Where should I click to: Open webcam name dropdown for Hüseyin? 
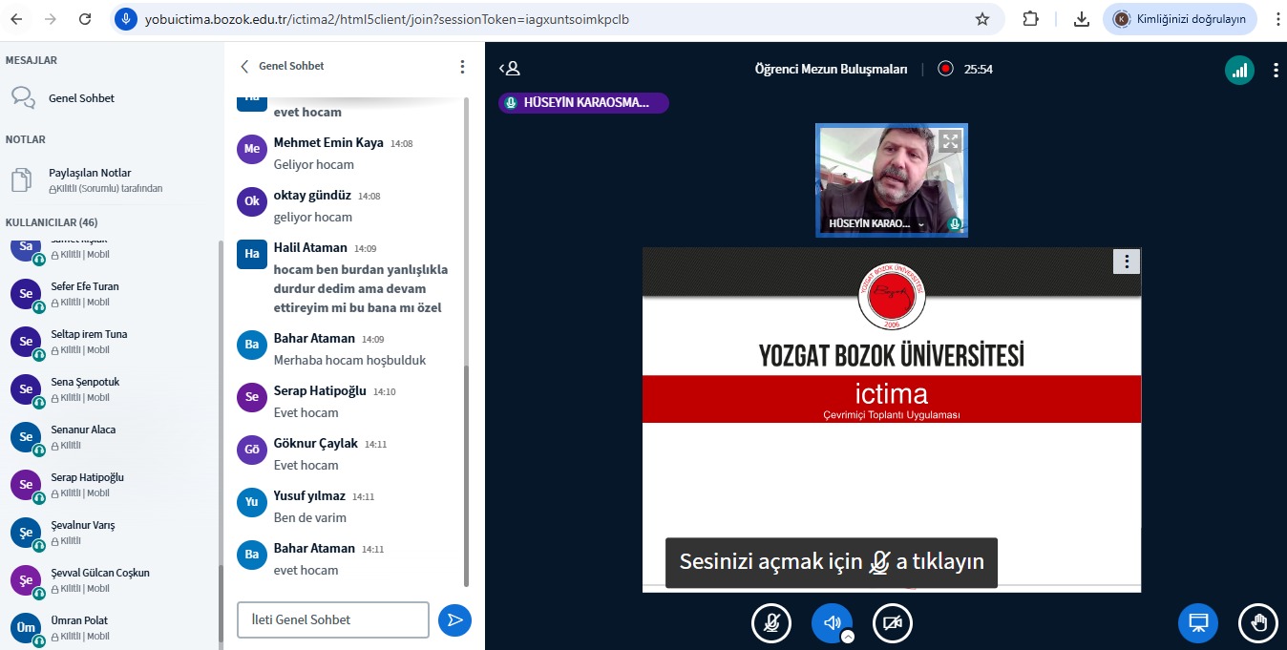[878, 224]
